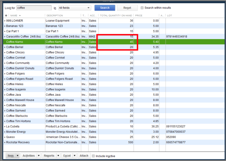
Task: Select the Coffee Nescafe item name
Action: tap(16, 105)
